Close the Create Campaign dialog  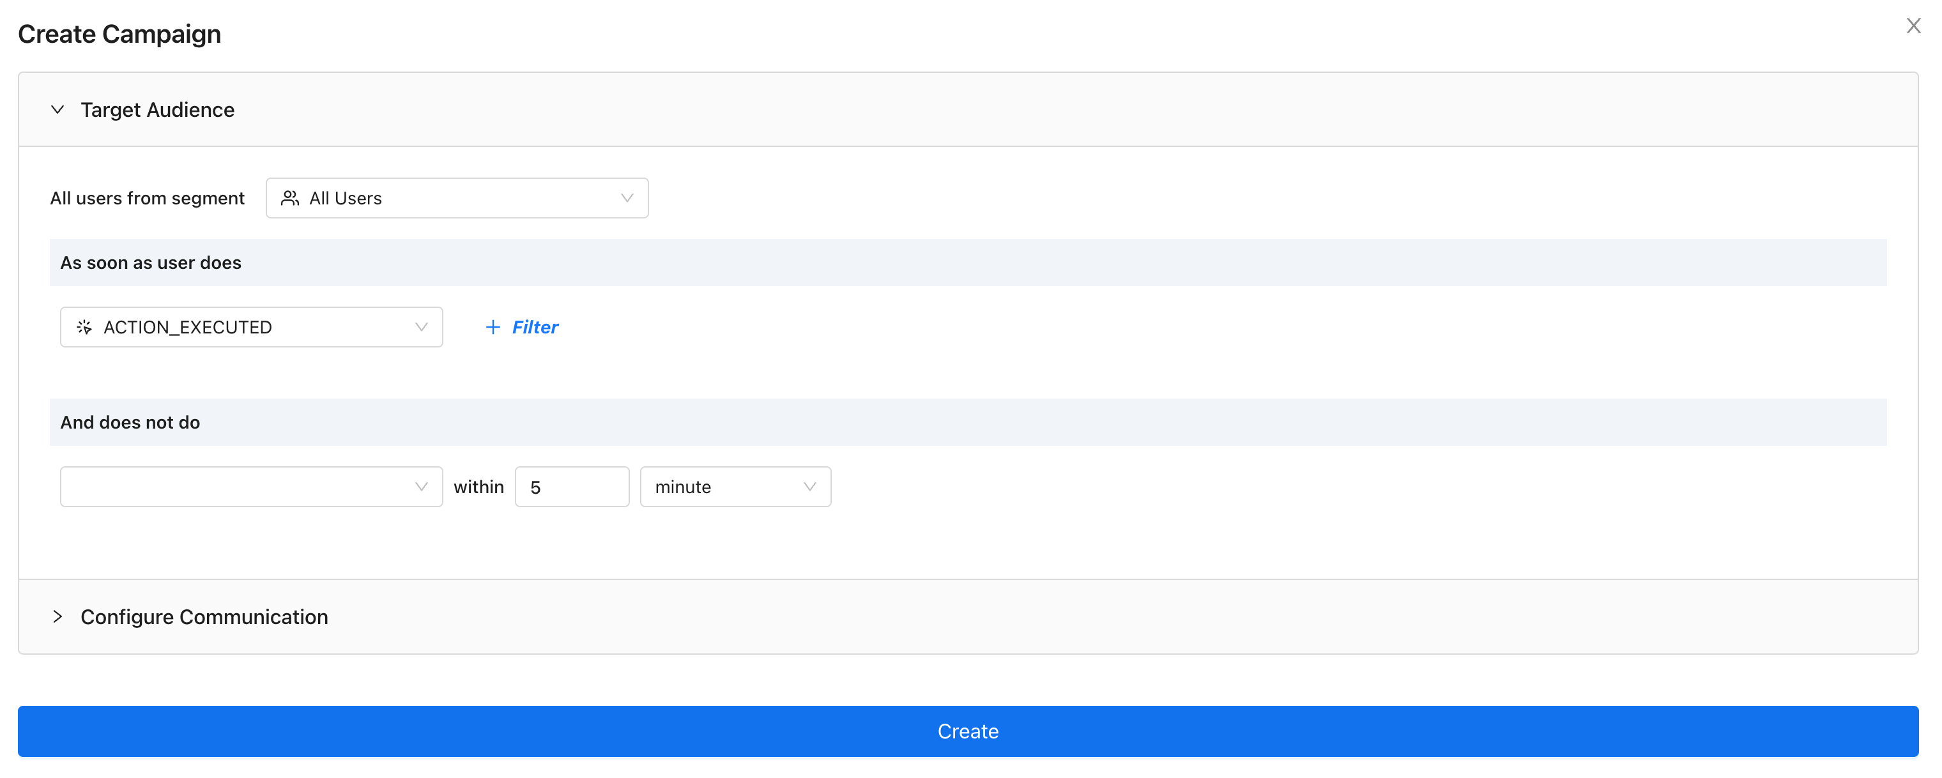point(1913,26)
